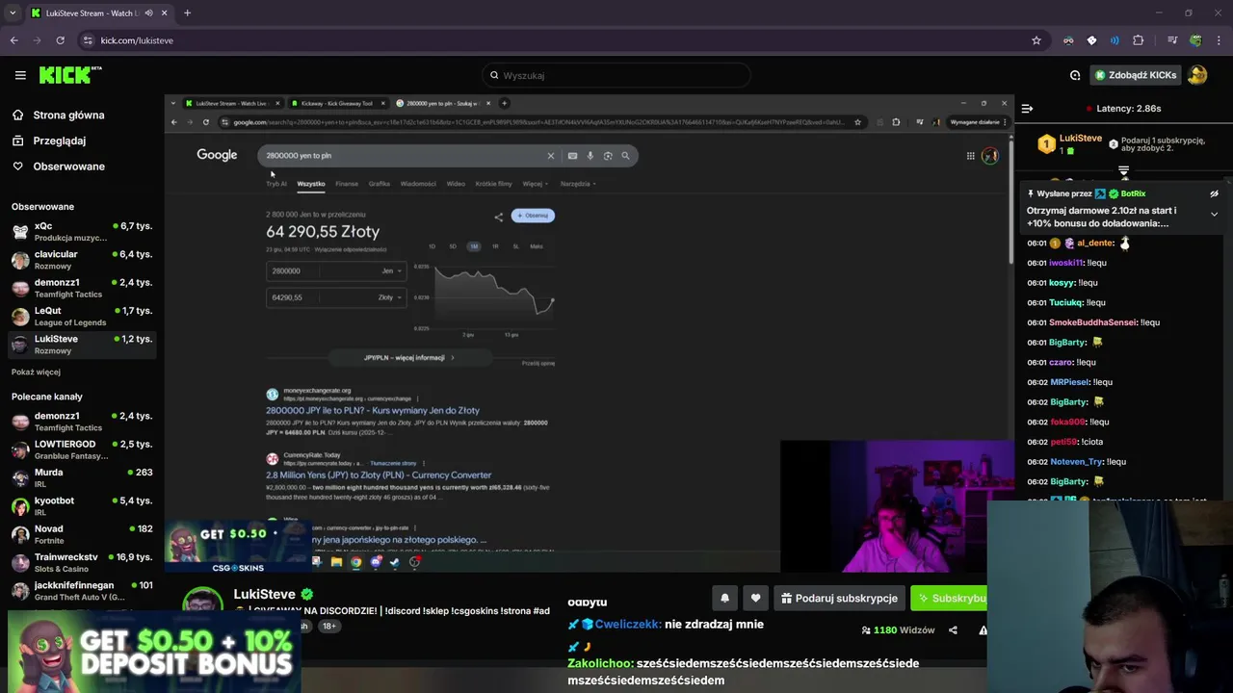This screenshot has height=693, width=1233.
Task: Open the tab search dropdown in Chrome
Action: pos(13,13)
